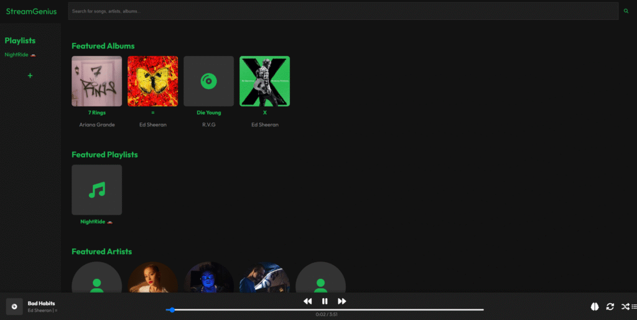Open the NightRide featured playlist tile
The image size is (637, 320).
point(96,190)
